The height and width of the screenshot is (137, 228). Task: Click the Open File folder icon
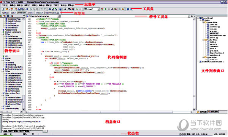coord(7,9)
